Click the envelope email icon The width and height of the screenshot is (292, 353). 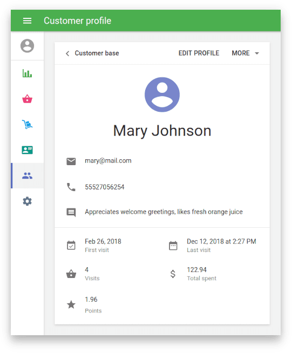pos(71,161)
